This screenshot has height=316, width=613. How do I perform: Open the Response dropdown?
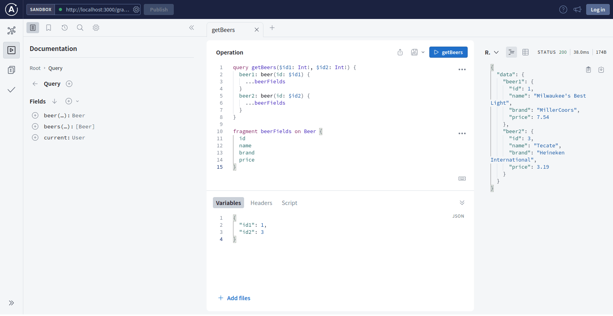click(492, 52)
